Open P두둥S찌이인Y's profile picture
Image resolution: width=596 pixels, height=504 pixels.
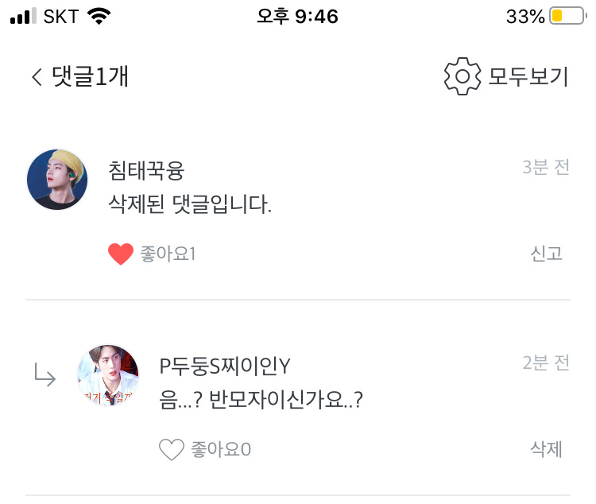(107, 375)
